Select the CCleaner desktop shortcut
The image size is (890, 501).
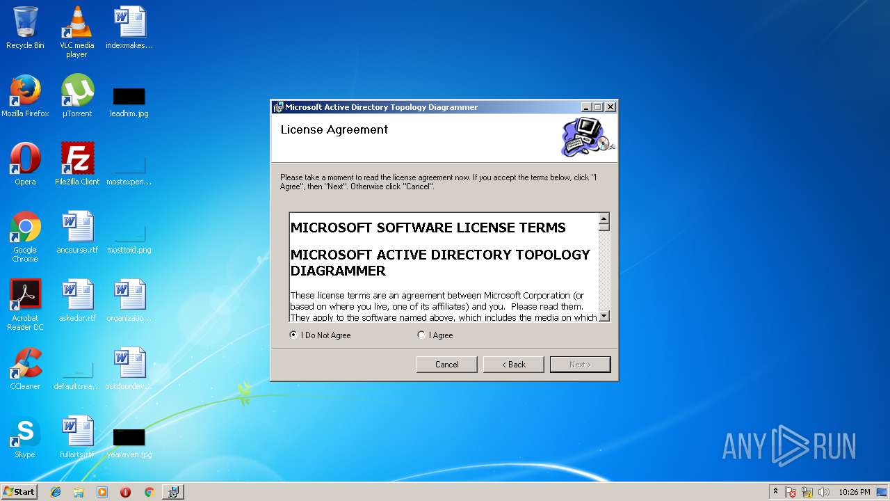(x=25, y=369)
